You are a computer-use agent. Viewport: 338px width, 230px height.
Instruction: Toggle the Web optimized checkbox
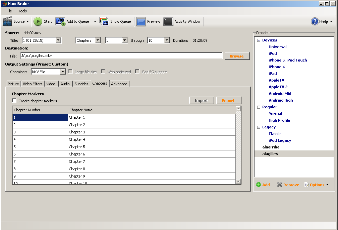pos(103,71)
